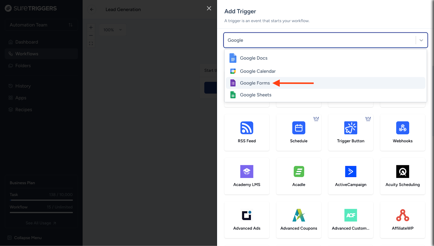
Task: Click the SureTriggers logo
Action: point(31,8)
